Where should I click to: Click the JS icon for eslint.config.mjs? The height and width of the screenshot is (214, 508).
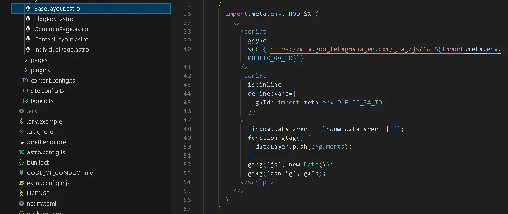pyautogui.click(x=21, y=183)
